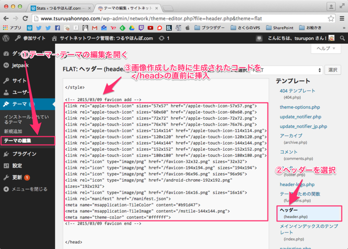The width and height of the screenshot is (348, 249).
Task: Click the admin bar search magnifier
Action: point(342,38)
